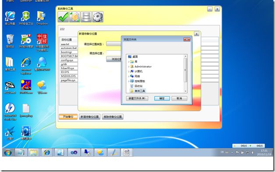The height and width of the screenshot is (172, 275).
Task: Open the red 中信 bank desktop icon
Action: [x=42, y=42]
